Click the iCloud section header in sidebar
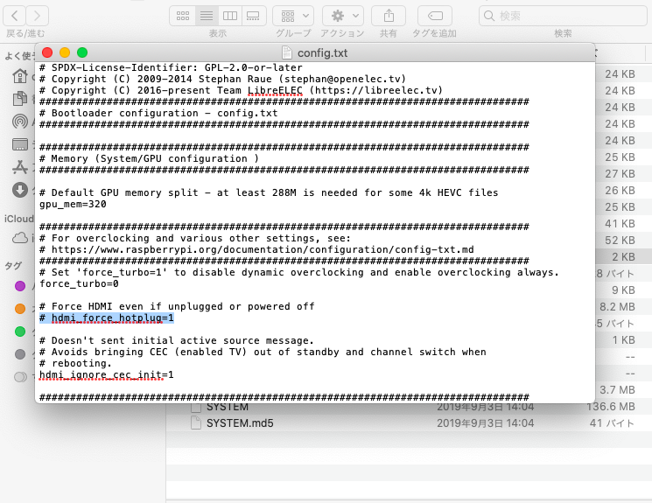652x503 pixels. click(x=19, y=219)
